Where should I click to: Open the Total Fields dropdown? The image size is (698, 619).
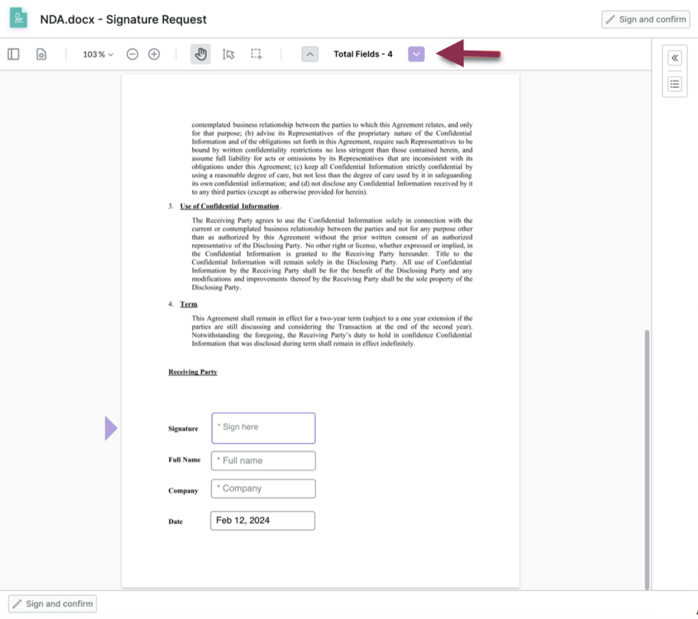click(416, 53)
